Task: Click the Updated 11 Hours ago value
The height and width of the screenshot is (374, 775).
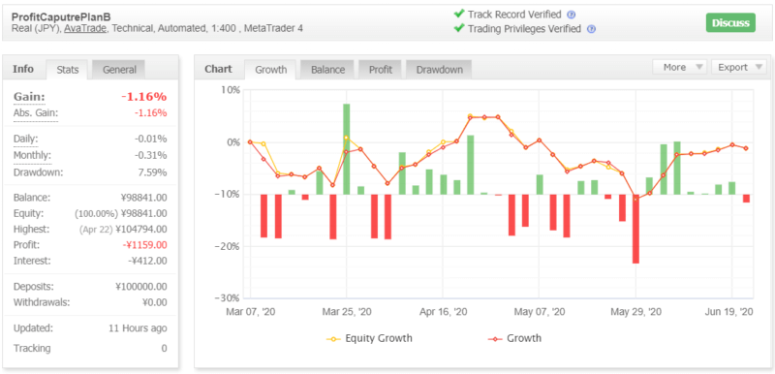Action: (138, 328)
